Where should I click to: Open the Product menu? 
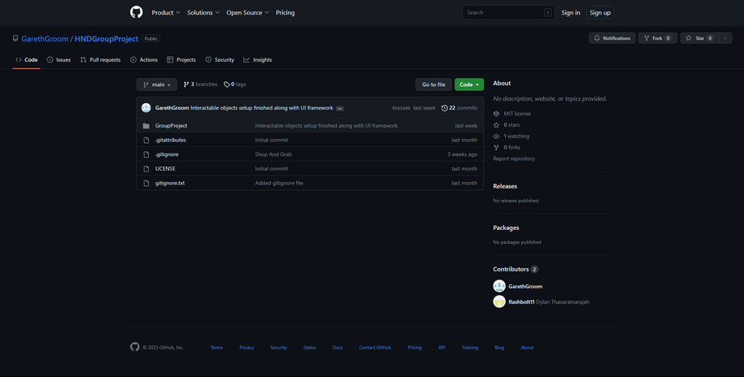[x=166, y=13]
